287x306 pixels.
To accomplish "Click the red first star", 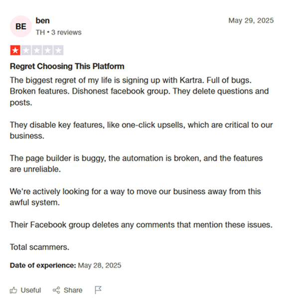I will [x=15, y=50].
